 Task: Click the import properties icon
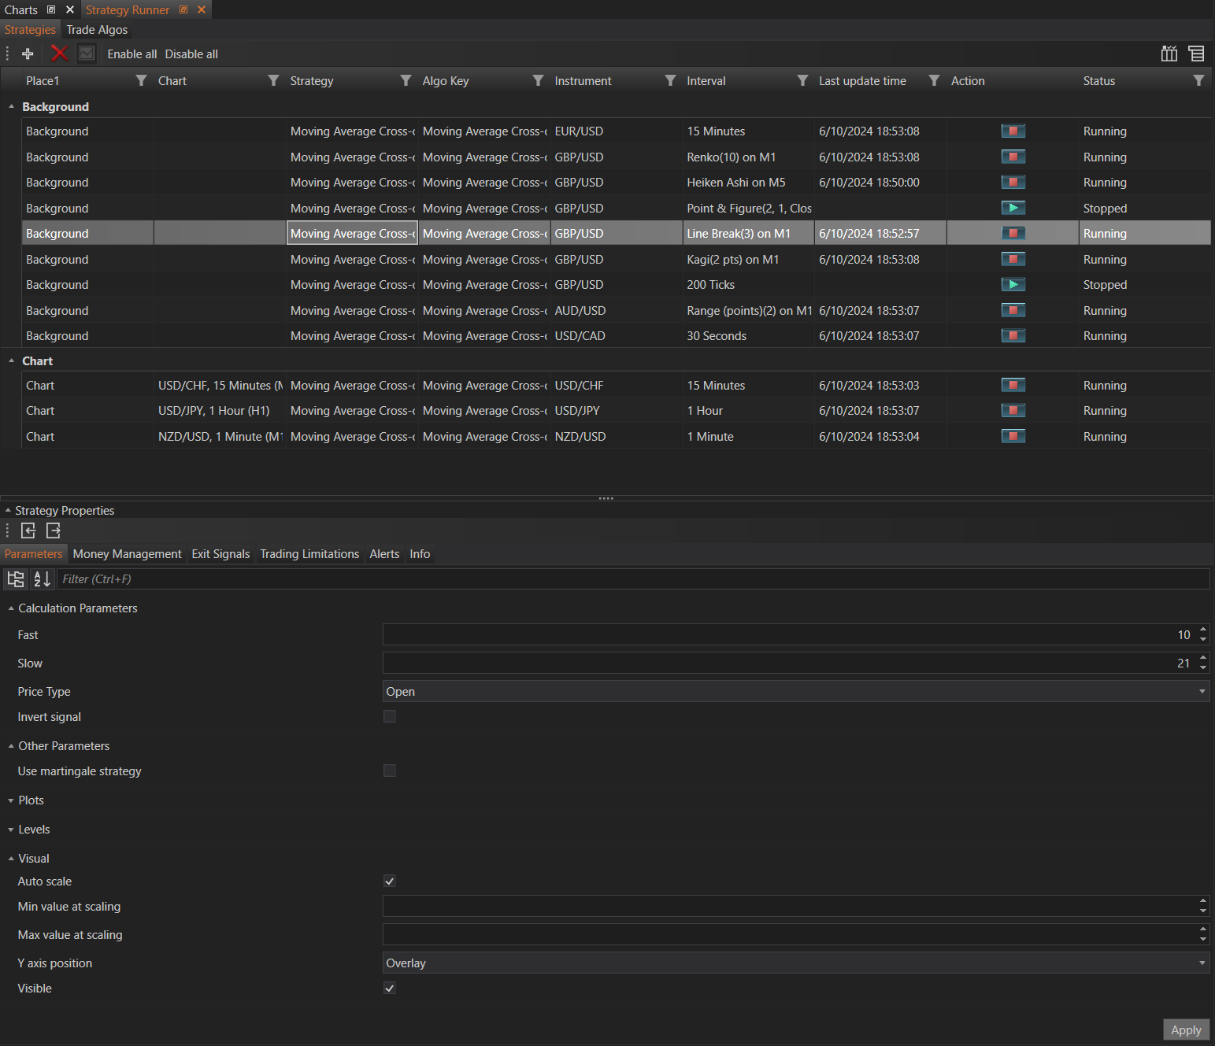[28, 530]
